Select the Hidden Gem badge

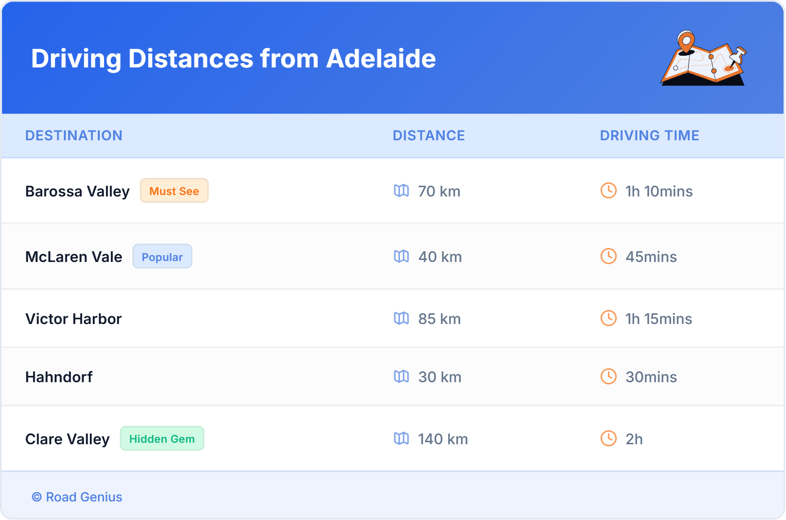coord(162,439)
